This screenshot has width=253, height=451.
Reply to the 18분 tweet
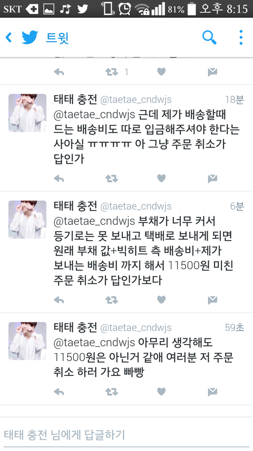pos(59,179)
